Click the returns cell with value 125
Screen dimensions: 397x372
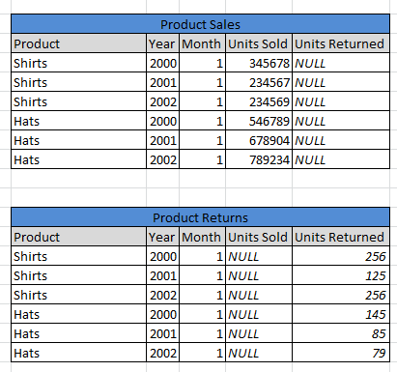(x=341, y=275)
